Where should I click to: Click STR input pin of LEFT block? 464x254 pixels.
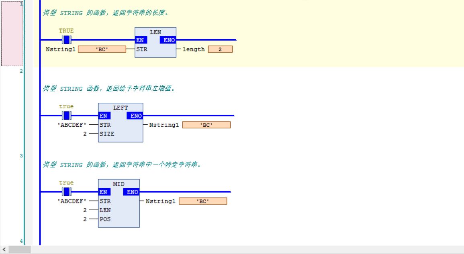(105, 125)
